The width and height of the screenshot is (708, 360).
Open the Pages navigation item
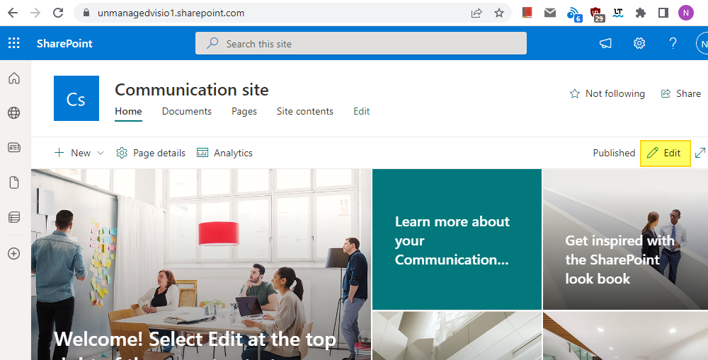point(244,111)
